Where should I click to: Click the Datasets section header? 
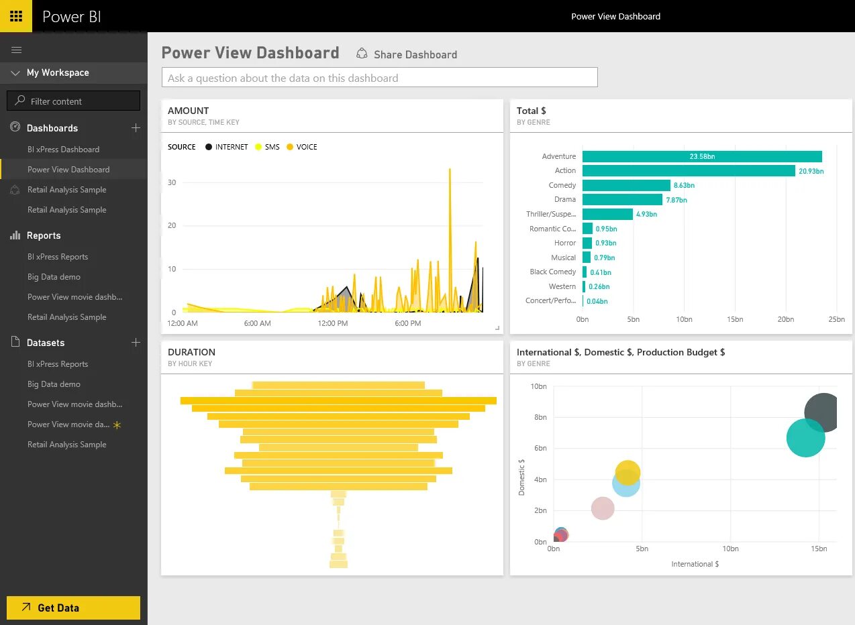(46, 343)
